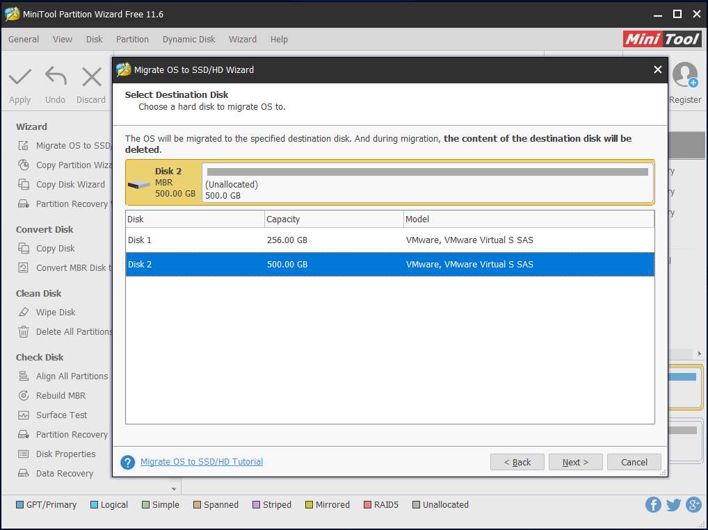This screenshot has height=530, width=708.
Task: Select the Copy Disk icon under Convert Disk
Action: (x=24, y=249)
